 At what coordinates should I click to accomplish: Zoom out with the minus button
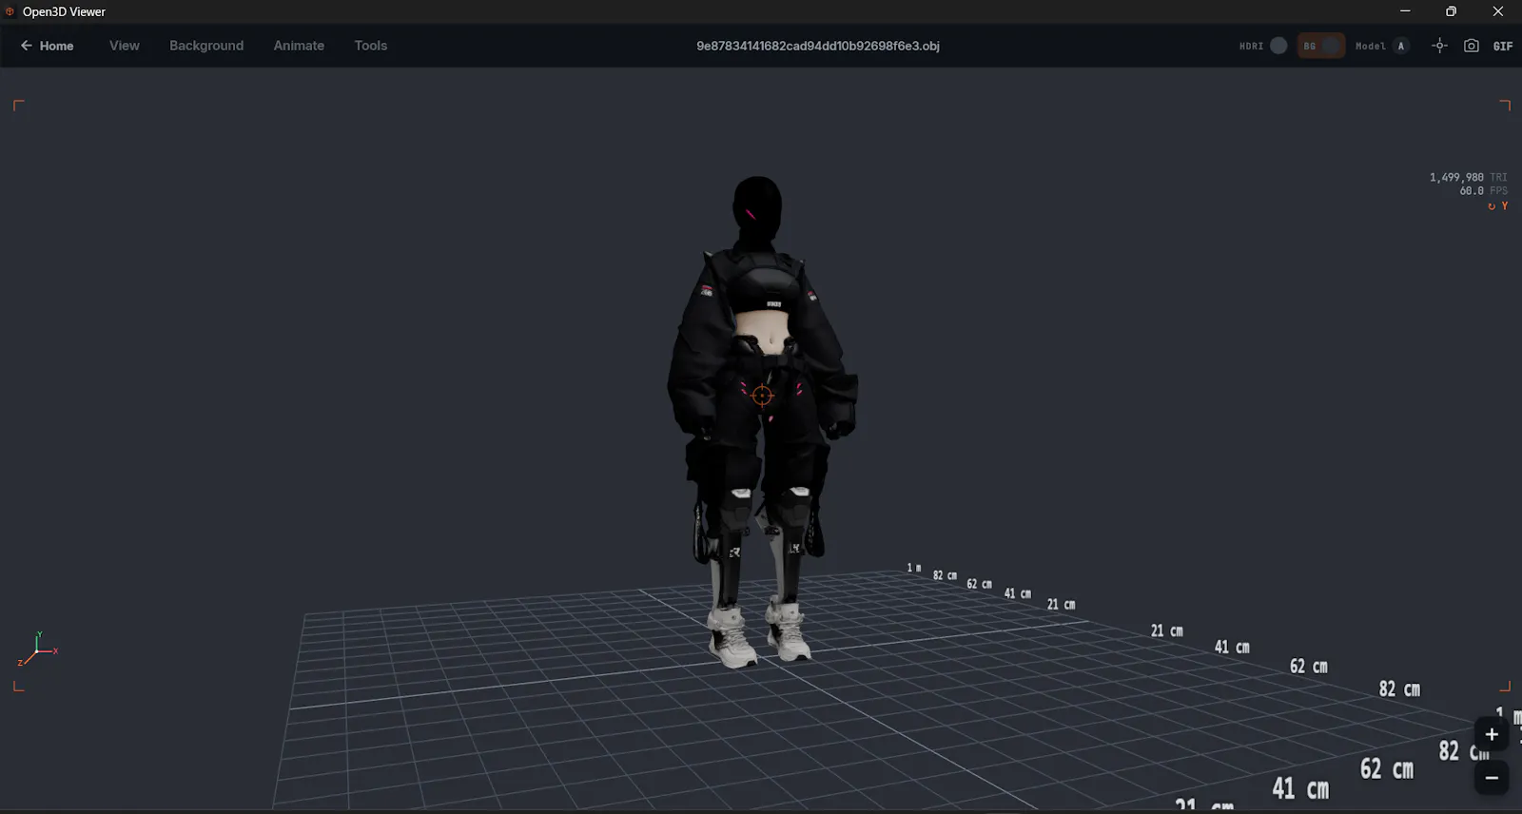pyautogui.click(x=1492, y=777)
